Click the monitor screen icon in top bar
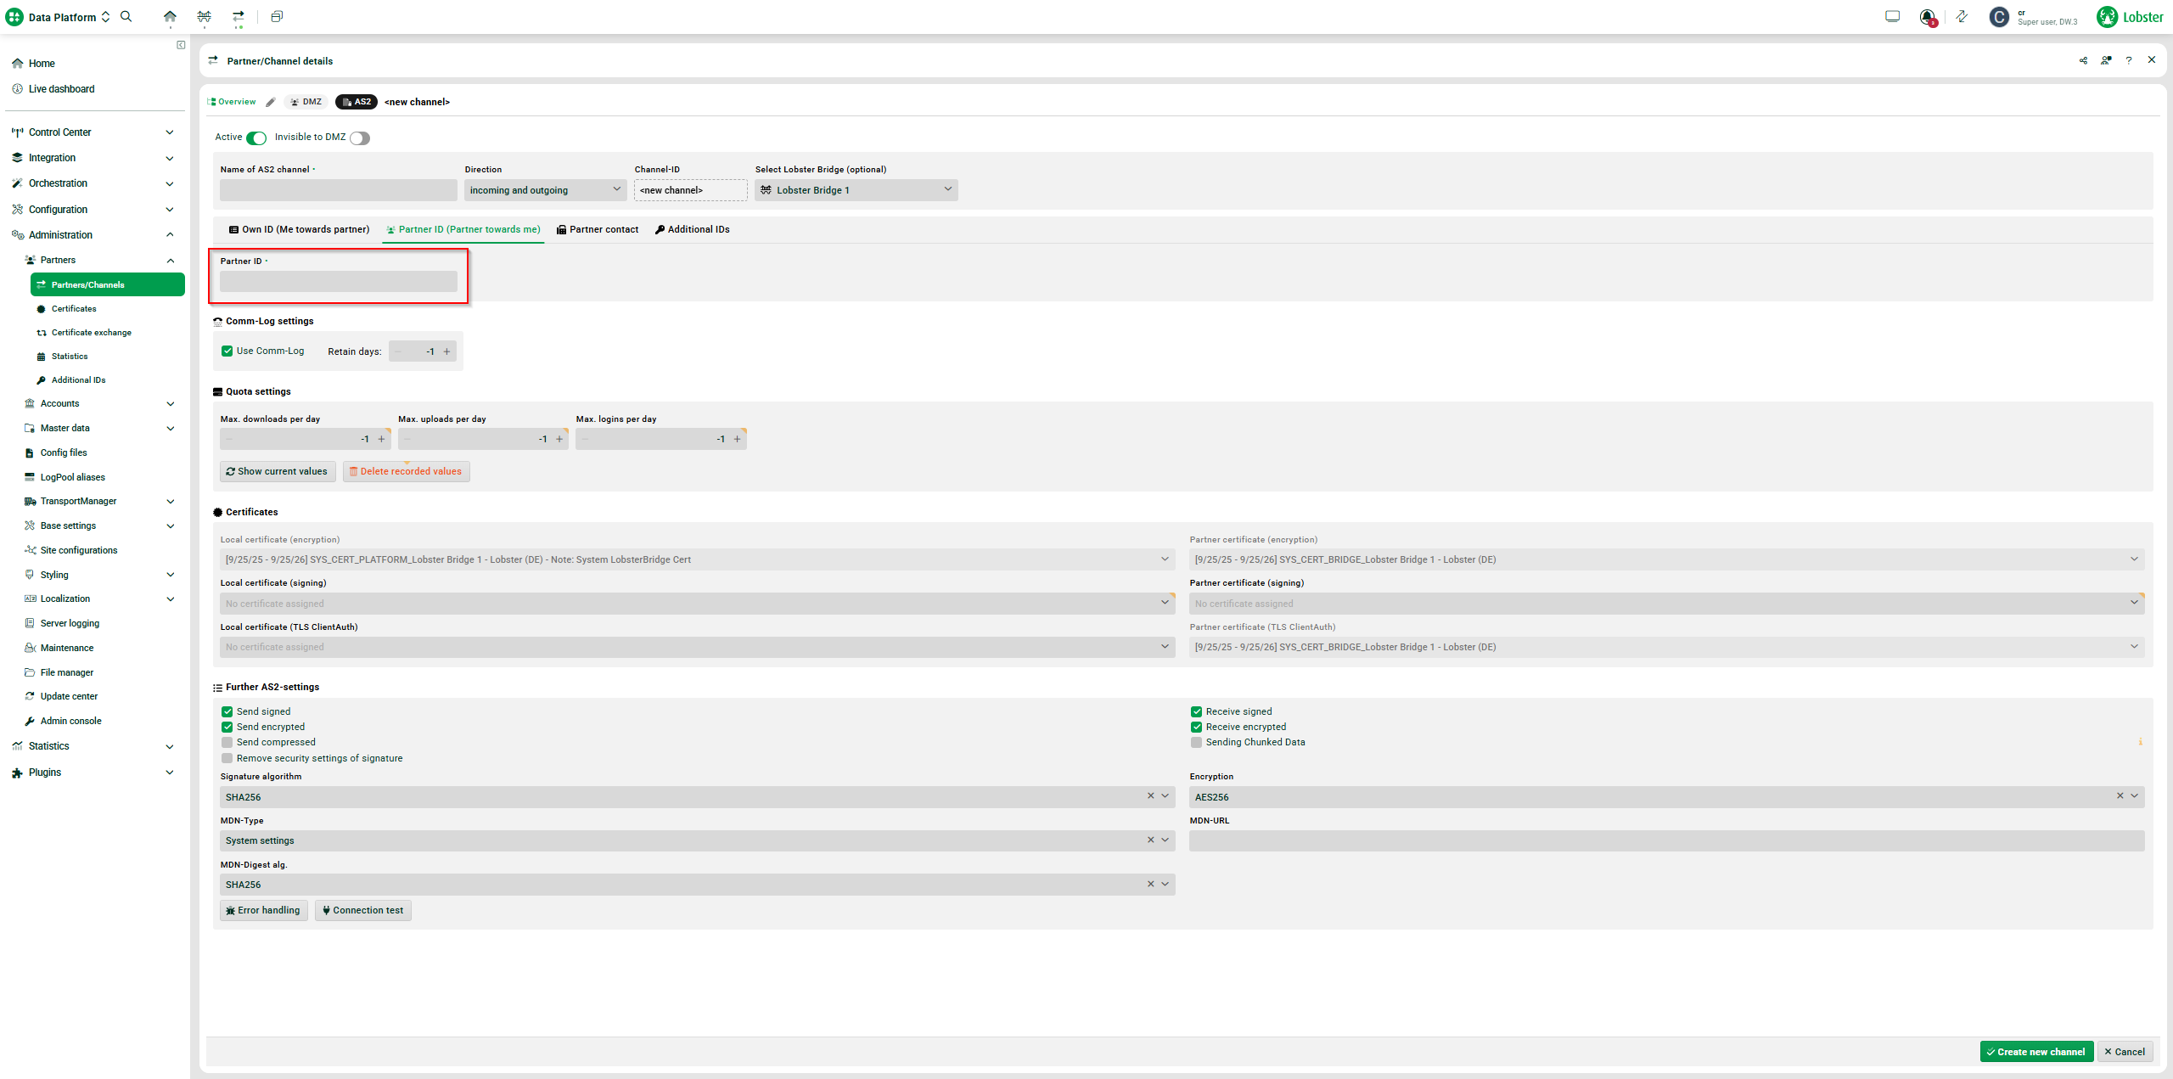 1892,16
